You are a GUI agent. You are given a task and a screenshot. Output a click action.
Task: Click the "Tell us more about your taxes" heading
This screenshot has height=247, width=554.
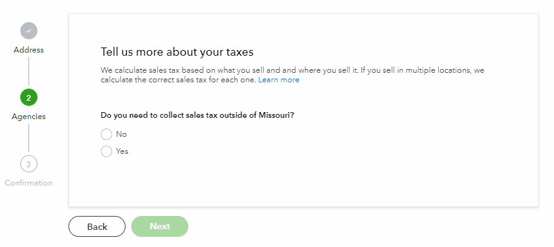(177, 52)
